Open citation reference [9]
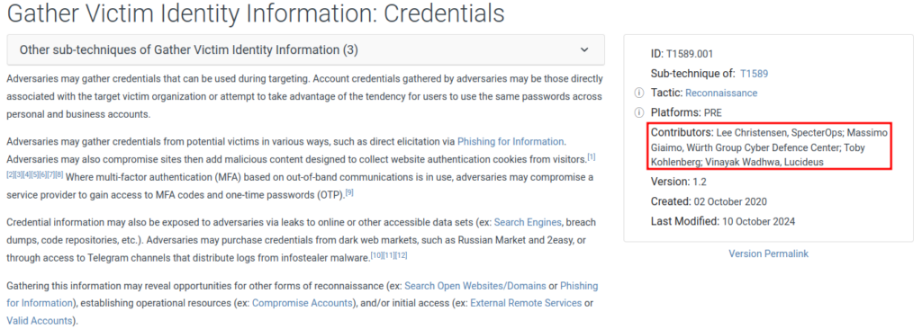Image resolution: width=922 pixels, height=329 pixels. click(x=349, y=192)
